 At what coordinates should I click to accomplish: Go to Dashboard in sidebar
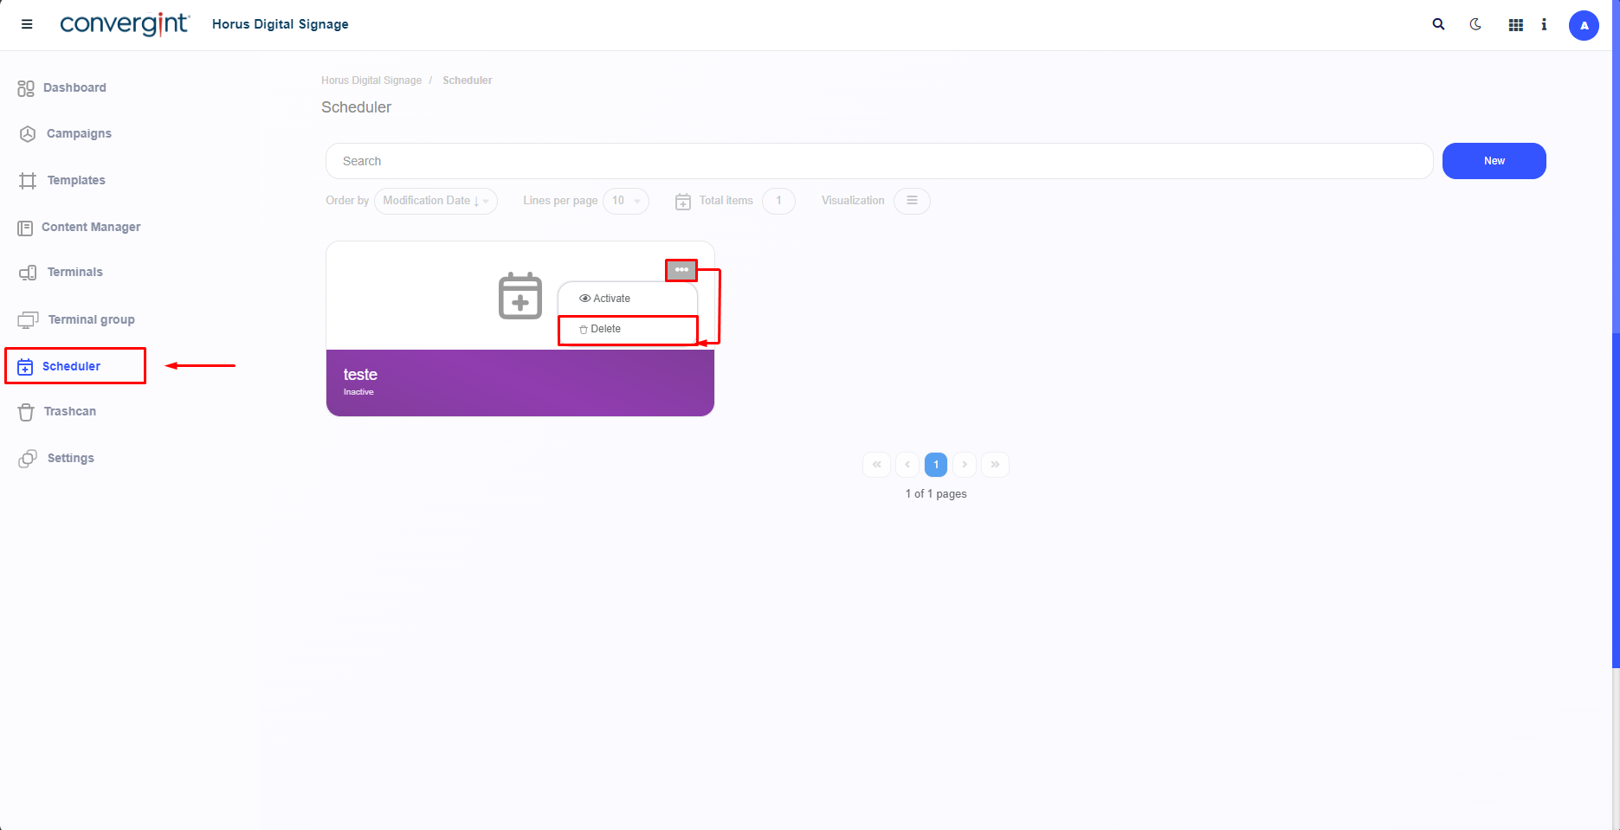[74, 87]
